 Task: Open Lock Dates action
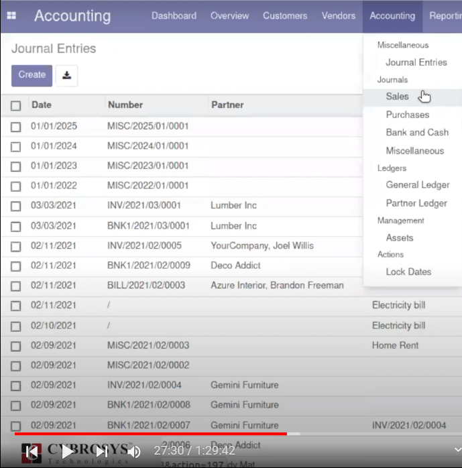tap(408, 272)
